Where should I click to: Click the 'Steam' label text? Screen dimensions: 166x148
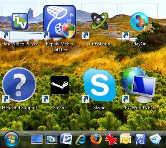tap(59, 108)
